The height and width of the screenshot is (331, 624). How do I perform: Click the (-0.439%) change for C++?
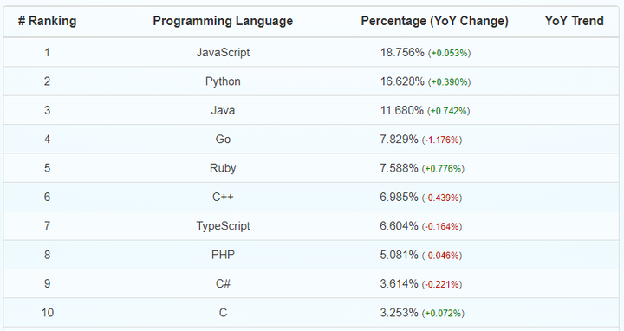tap(442, 198)
